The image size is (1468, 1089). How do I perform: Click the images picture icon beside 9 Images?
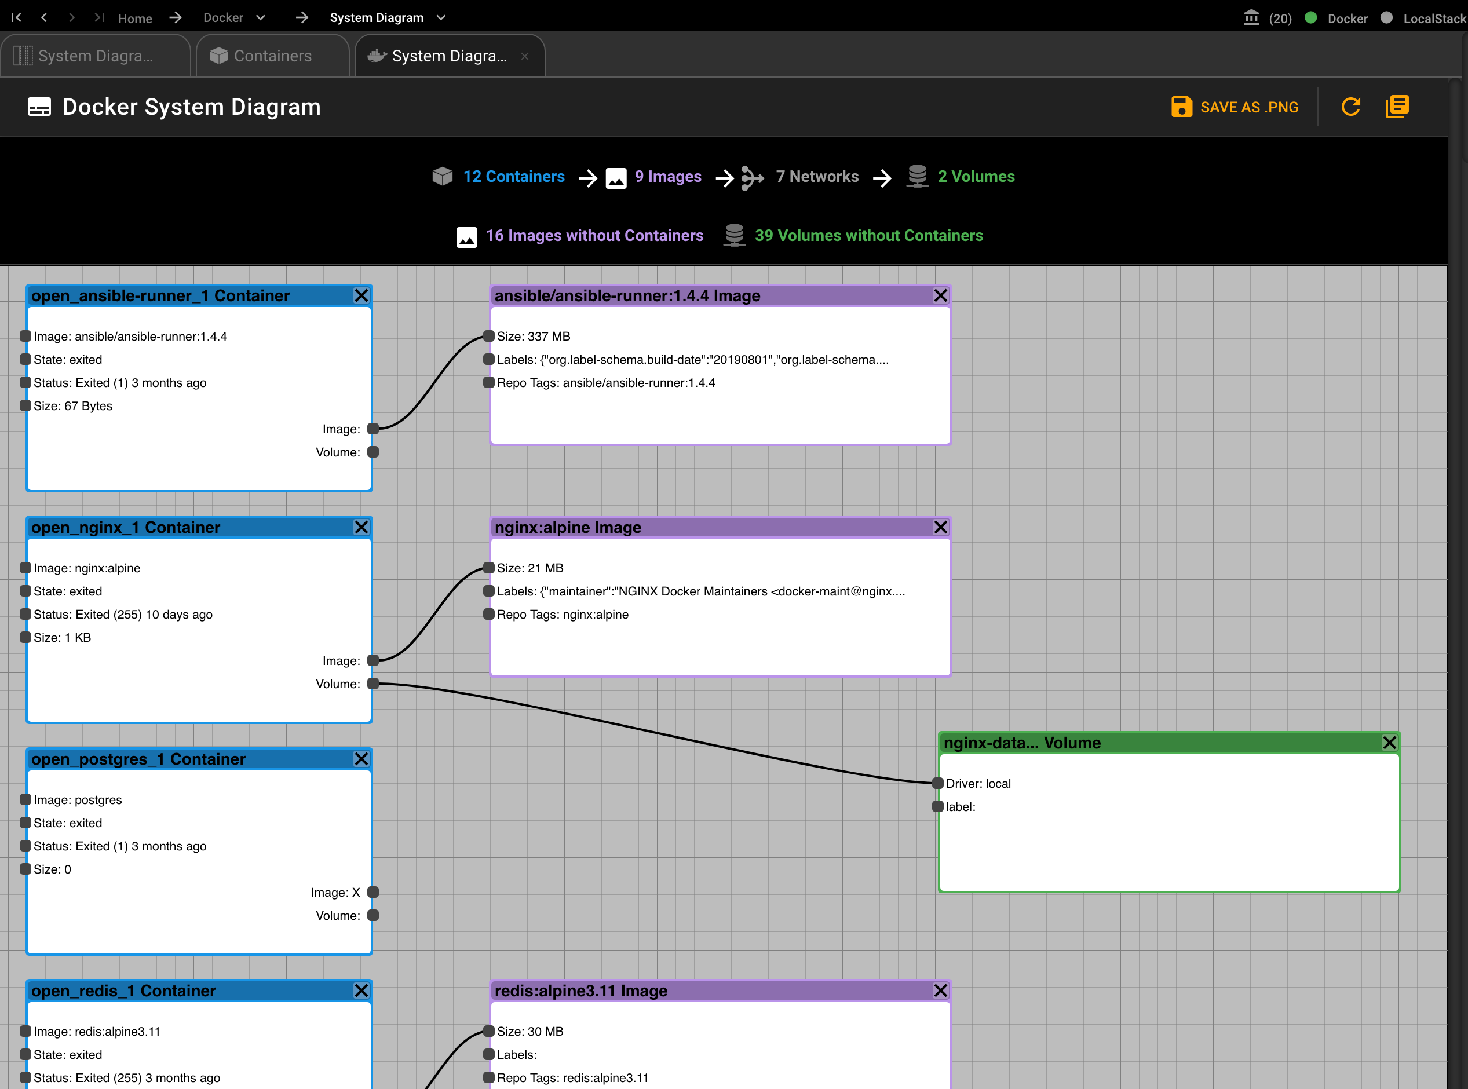click(616, 178)
